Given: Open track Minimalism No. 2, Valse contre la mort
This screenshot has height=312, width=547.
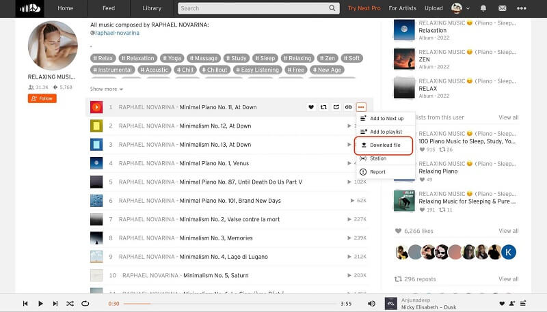Looking at the screenshot, I should (230, 219).
